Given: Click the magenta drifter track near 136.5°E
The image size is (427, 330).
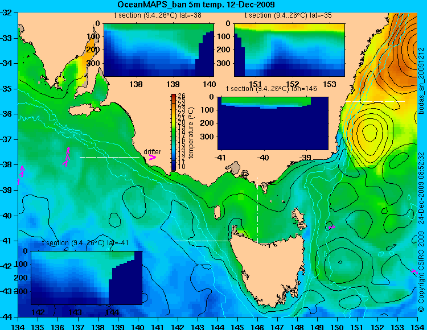Looking at the screenshot, I should tap(67, 156).
